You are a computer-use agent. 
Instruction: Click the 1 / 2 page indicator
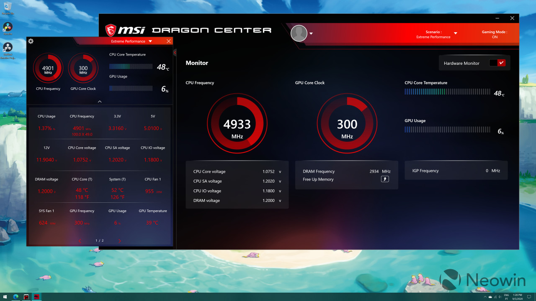click(x=100, y=241)
